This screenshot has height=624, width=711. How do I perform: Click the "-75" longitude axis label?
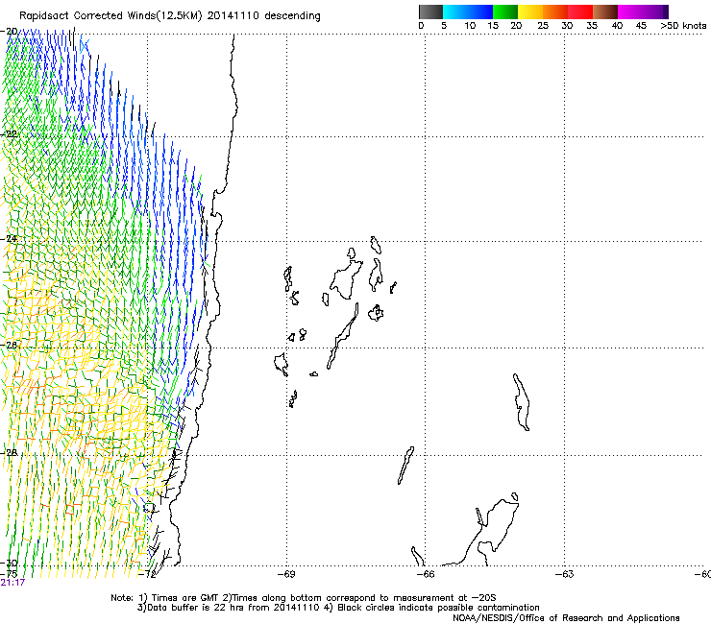tap(9, 574)
